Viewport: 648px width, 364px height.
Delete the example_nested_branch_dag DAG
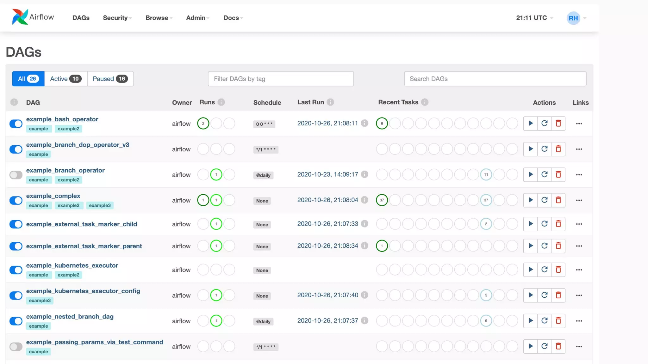pyautogui.click(x=558, y=321)
